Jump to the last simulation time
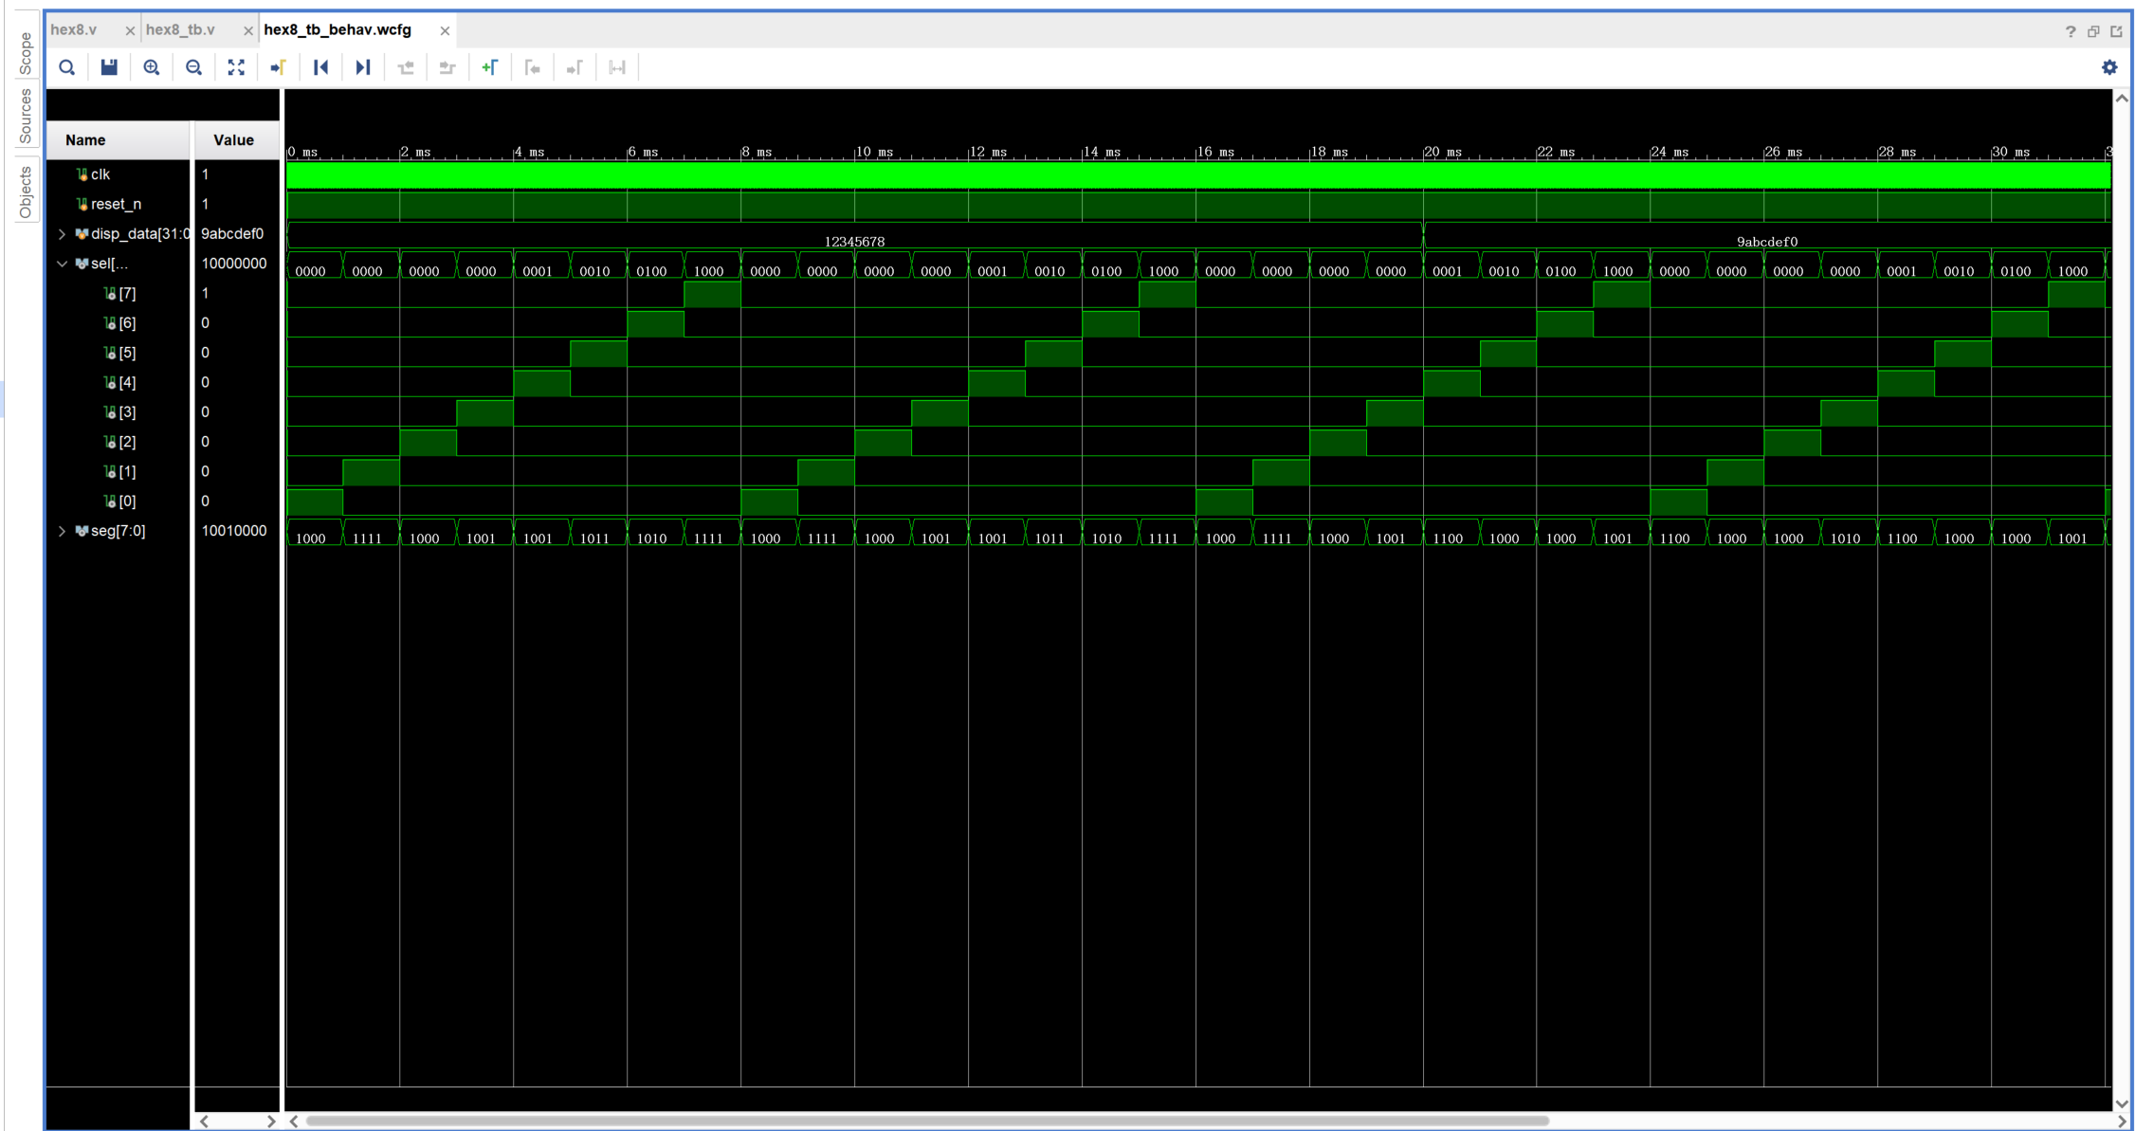The width and height of the screenshot is (2135, 1131). 362,67
